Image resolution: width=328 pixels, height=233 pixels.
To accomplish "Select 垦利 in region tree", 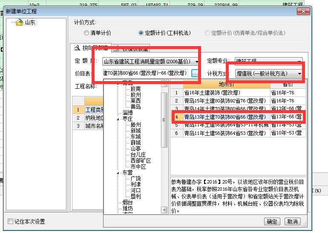I will point(135,196).
